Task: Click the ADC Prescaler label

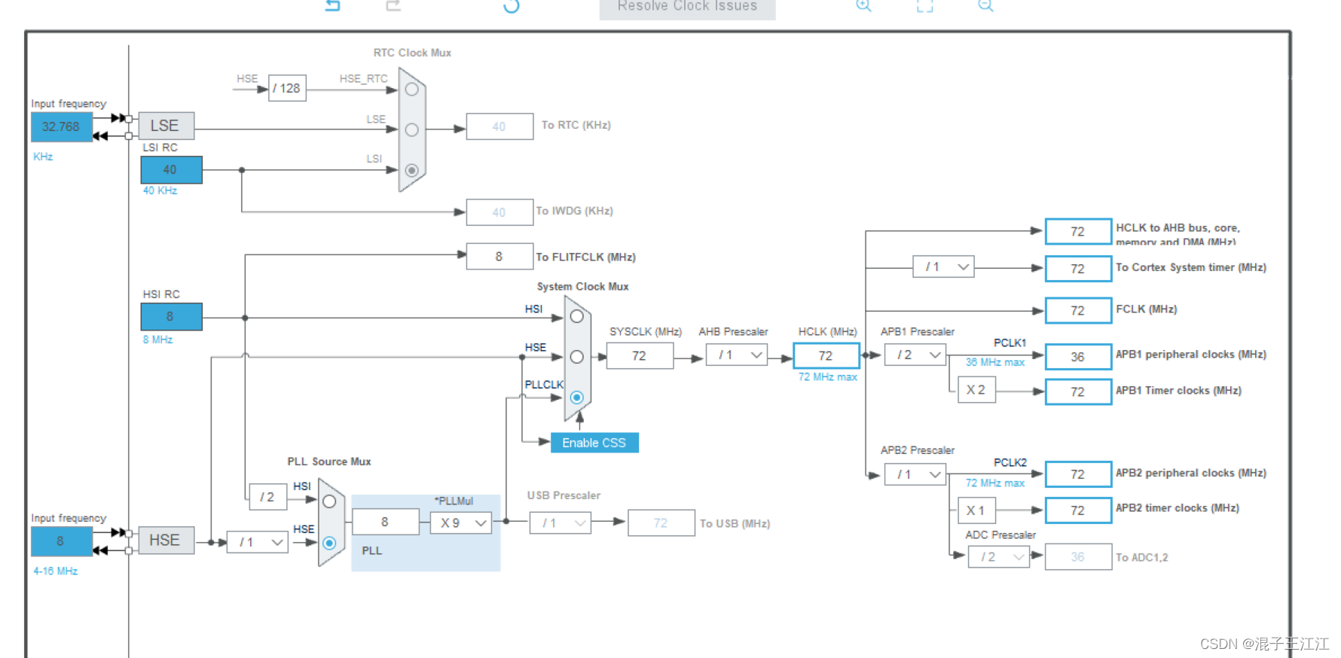Action: 1000,535
